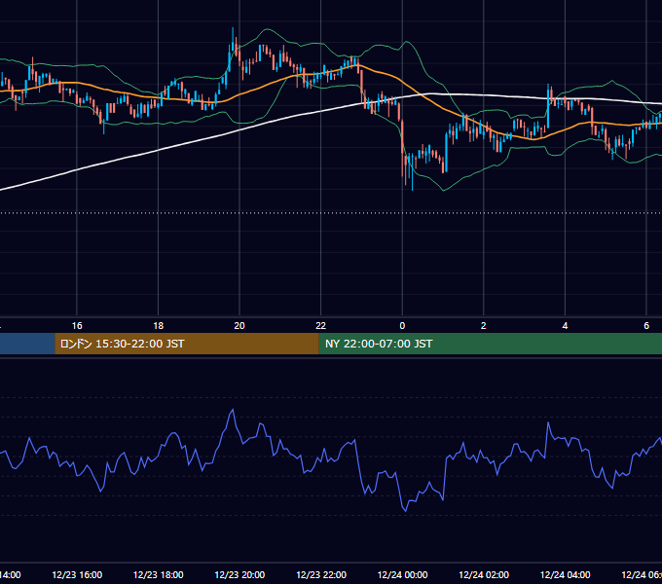This screenshot has width=662, height=584.
Task: Click the blue session bar before ロンドン
Action: coord(27,344)
